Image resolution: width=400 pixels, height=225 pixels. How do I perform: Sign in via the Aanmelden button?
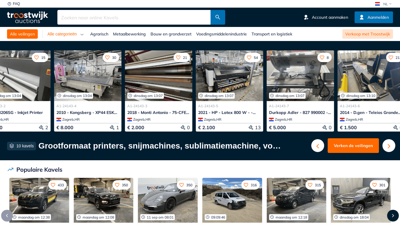click(x=374, y=17)
